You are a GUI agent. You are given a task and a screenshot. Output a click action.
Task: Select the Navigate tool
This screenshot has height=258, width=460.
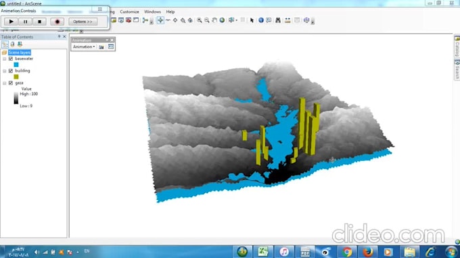pyautogui.click(x=160, y=20)
